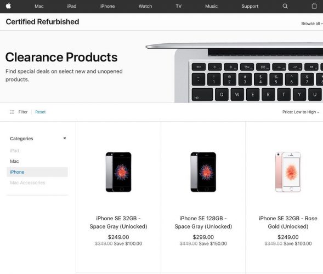Expand the Browse all dropdown
This screenshot has height=274, width=323.
pyautogui.click(x=312, y=24)
